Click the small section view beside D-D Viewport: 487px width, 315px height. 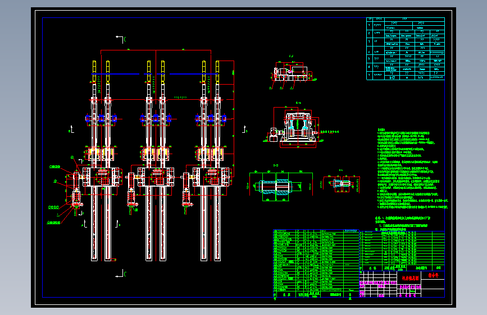coord(342,183)
